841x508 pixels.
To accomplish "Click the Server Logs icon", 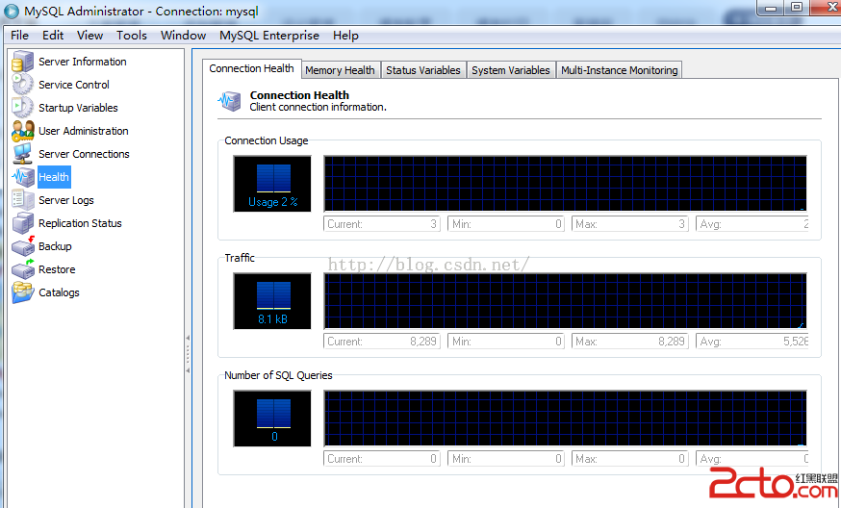I will [x=22, y=200].
